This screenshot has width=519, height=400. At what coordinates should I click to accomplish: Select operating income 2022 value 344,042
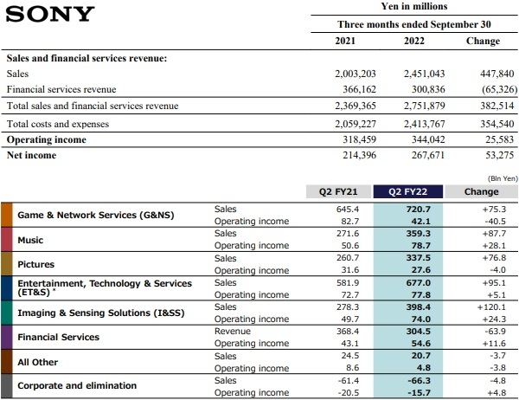(428, 139)
